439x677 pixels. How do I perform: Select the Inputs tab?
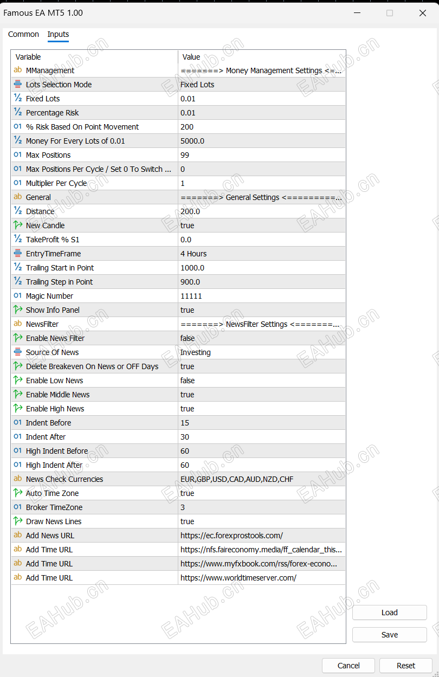click(x=58, y=34)
